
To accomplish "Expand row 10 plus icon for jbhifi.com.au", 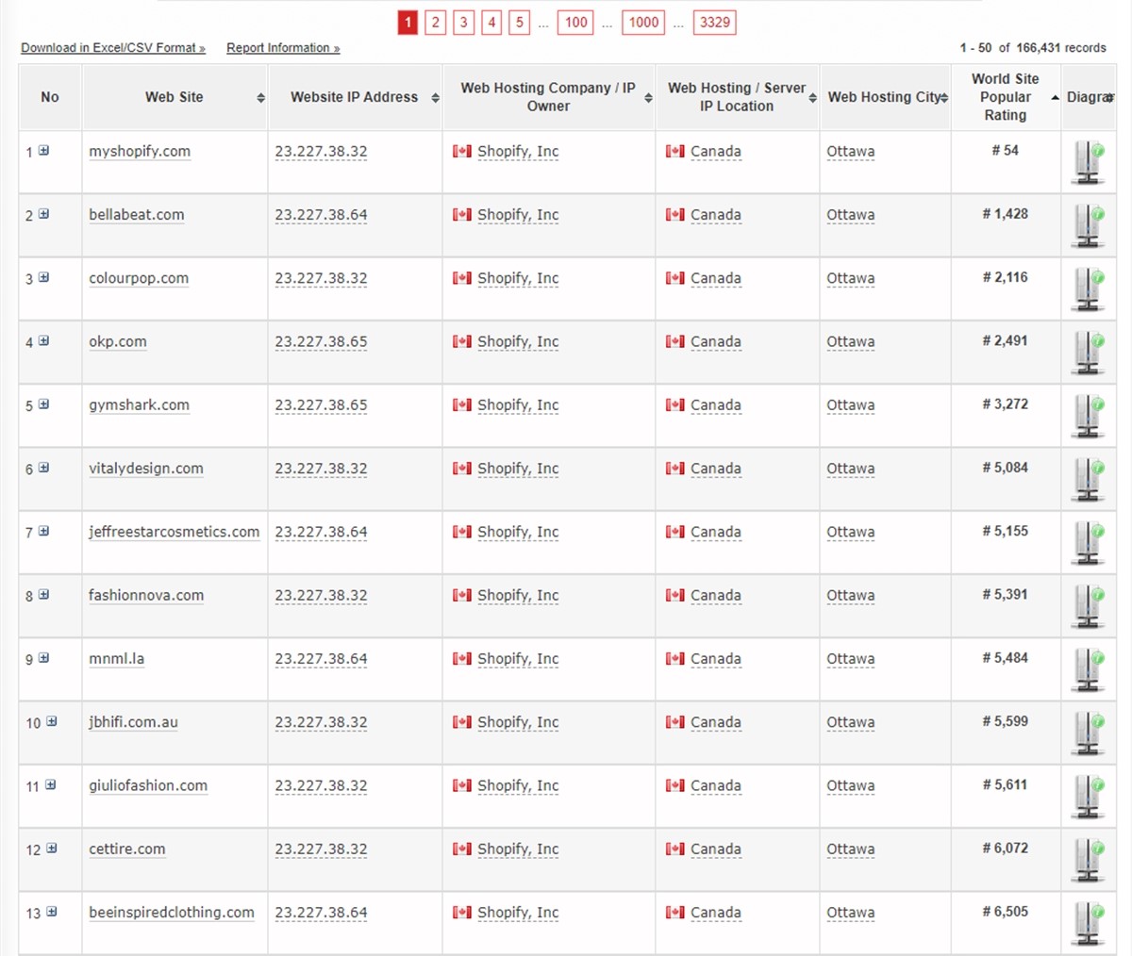I will click(51, 721).
